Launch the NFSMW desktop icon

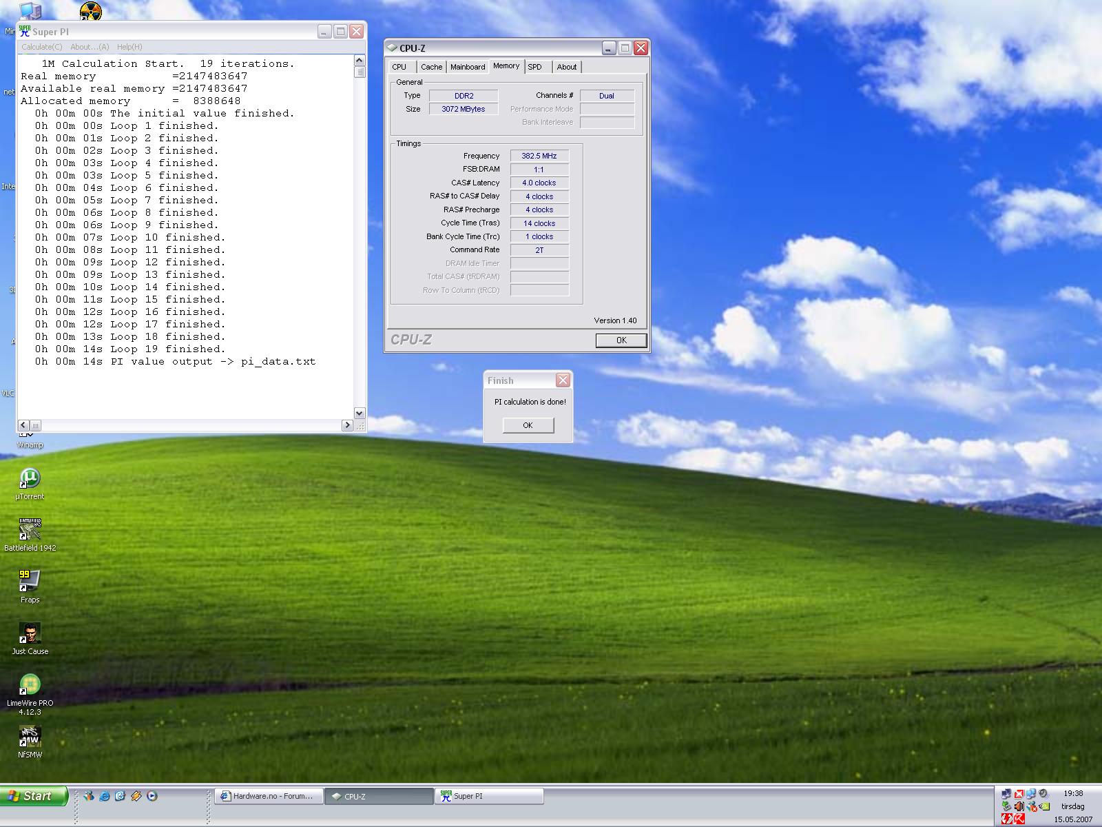tap(30, 742)
